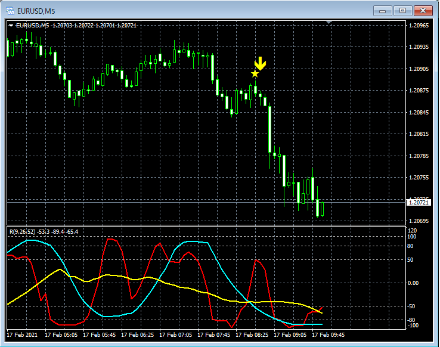Click the 17 Feb 09:05 time label

click(290, 335)
